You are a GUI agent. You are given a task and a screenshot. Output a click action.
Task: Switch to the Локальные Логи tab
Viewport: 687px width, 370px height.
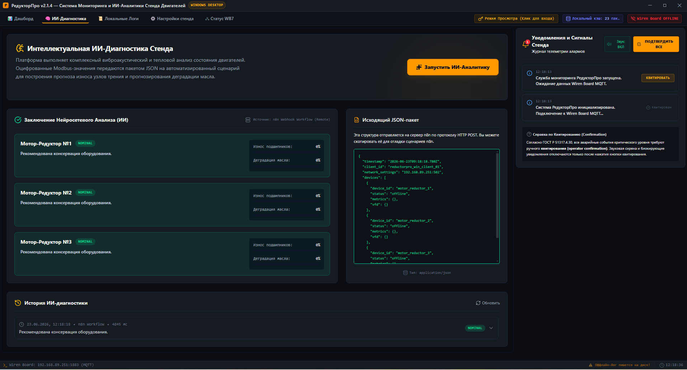click(x=118, y=19)
